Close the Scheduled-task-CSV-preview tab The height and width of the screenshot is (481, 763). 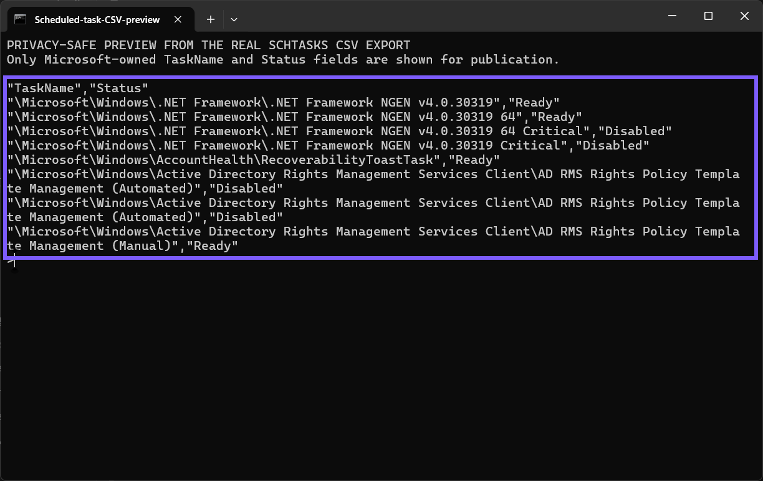click(178, 19)
